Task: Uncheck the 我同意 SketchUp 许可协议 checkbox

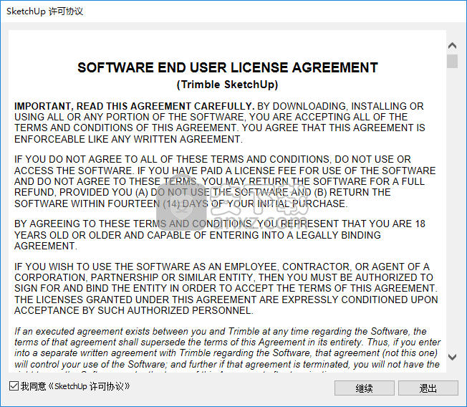Action: point(14,386)
